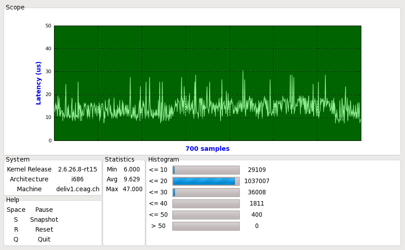Click the '> 50' histogram label
The width and height of the screenshot is (405, 250).
158,226
